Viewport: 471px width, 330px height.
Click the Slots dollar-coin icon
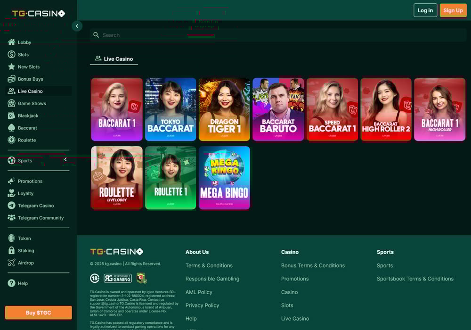point(11,54)
